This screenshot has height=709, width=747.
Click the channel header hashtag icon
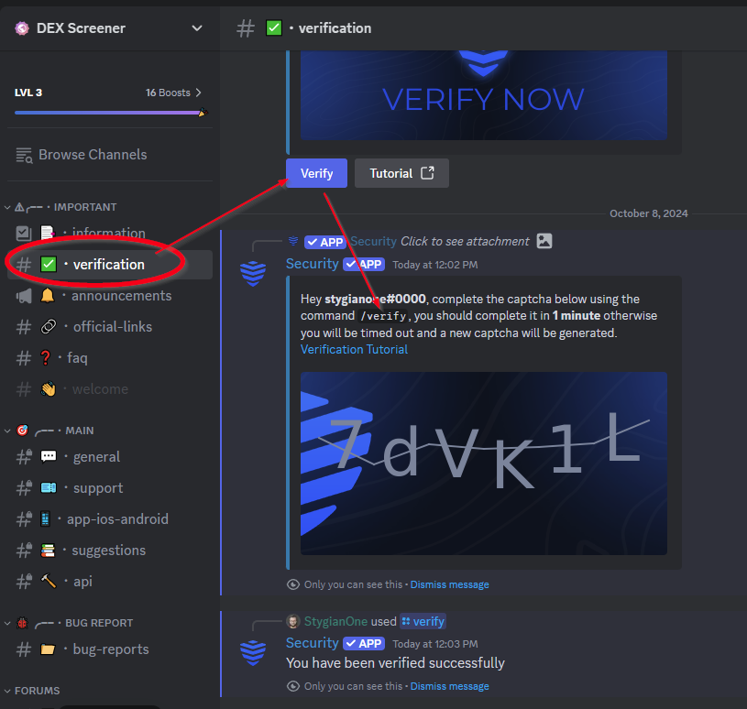tap(246, 28)
